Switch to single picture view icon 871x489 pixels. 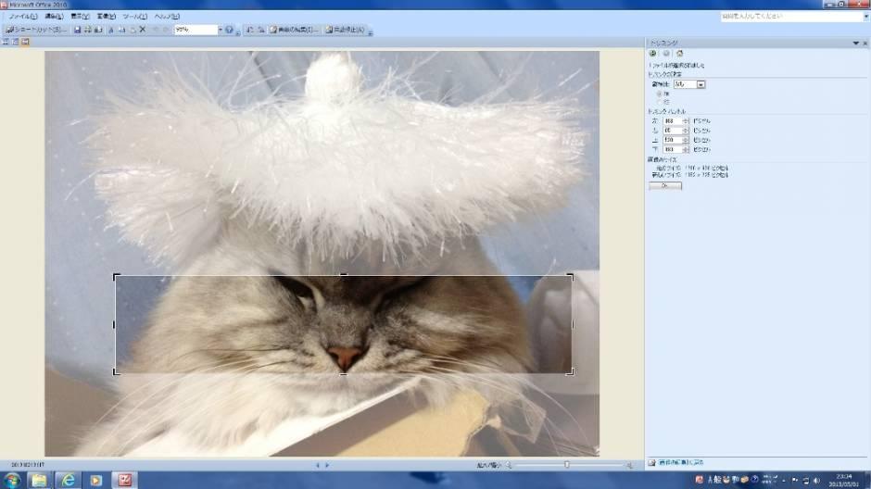(26, 42)
